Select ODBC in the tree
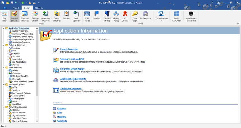Viewport: 241px width, 128px height. tap(15, 87)
